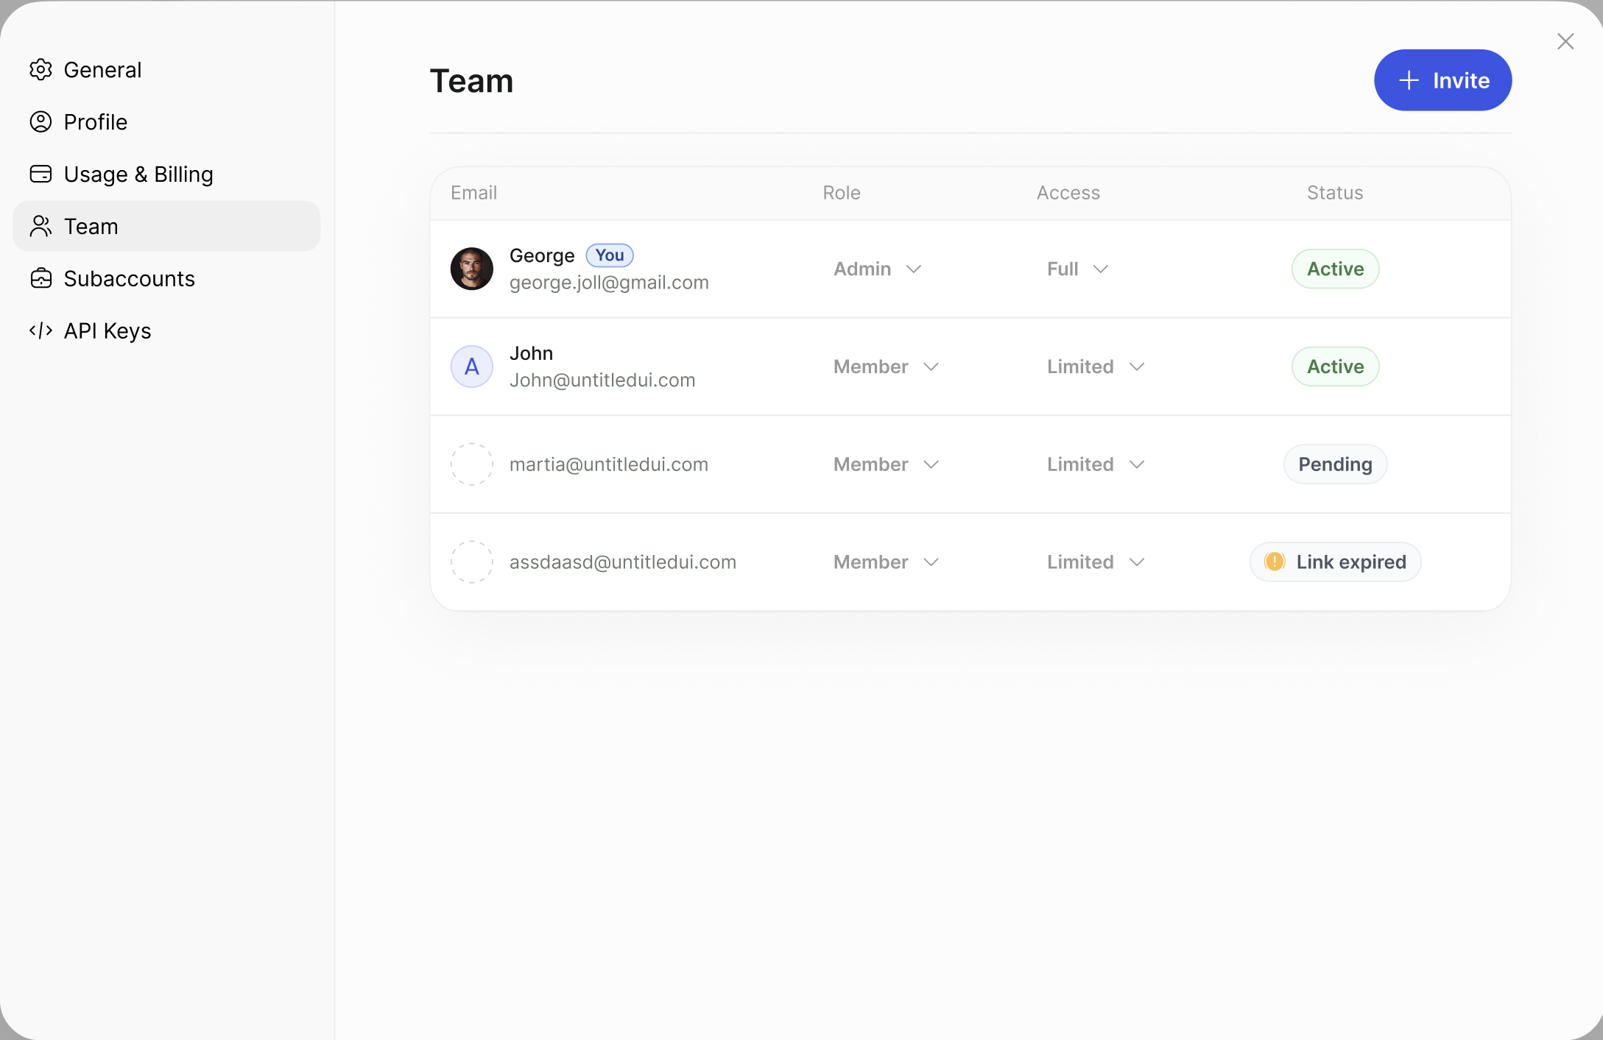Screen dimensions: 1603x1040
Task: Click the empty avatar beside assdaasd@untitledui.com
Action: (x=471, y=562)
